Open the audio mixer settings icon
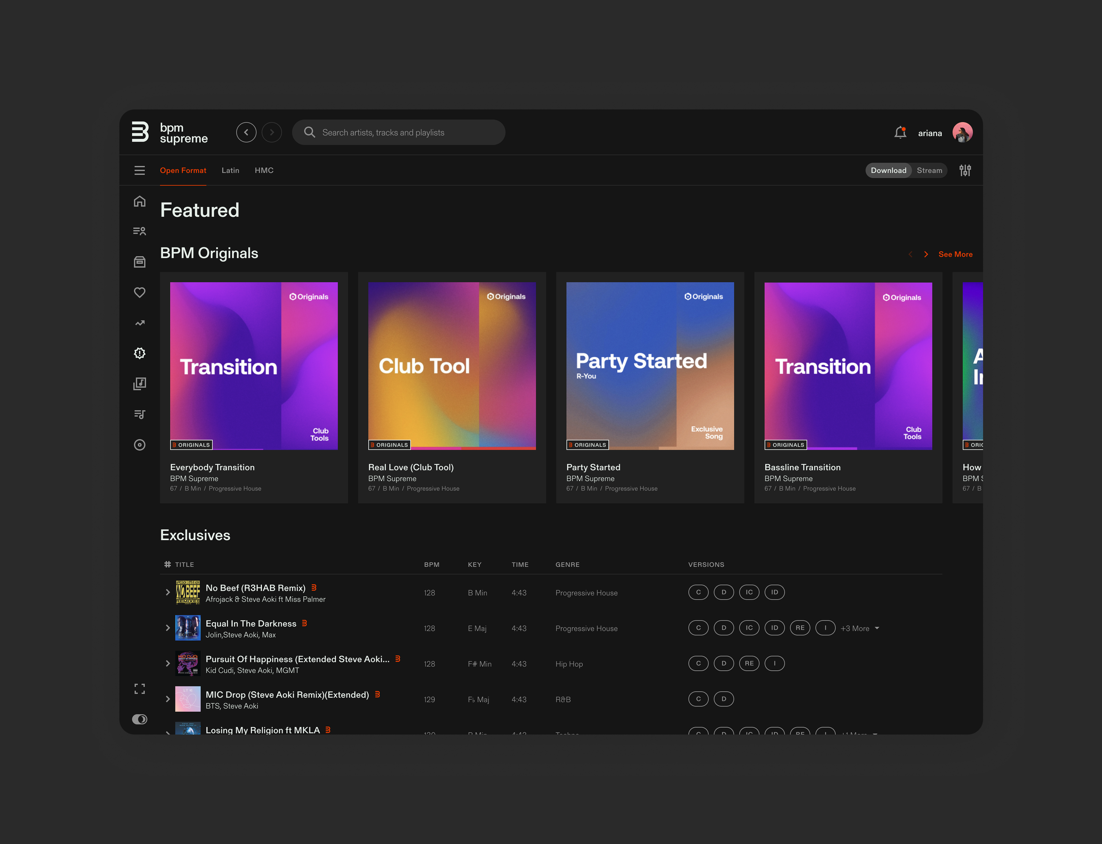Image resolution: width=1102 pixels, height=844 pixels. [x=964, y=170]
